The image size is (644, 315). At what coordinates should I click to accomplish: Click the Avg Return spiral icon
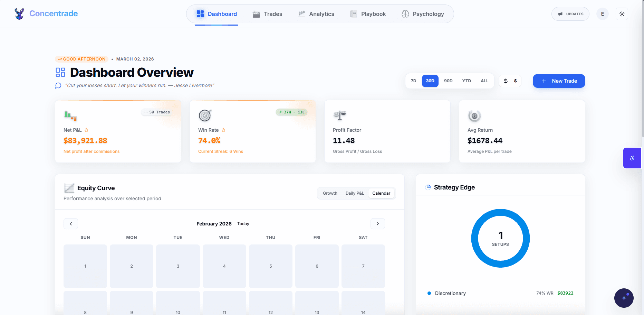click(474, 115)
